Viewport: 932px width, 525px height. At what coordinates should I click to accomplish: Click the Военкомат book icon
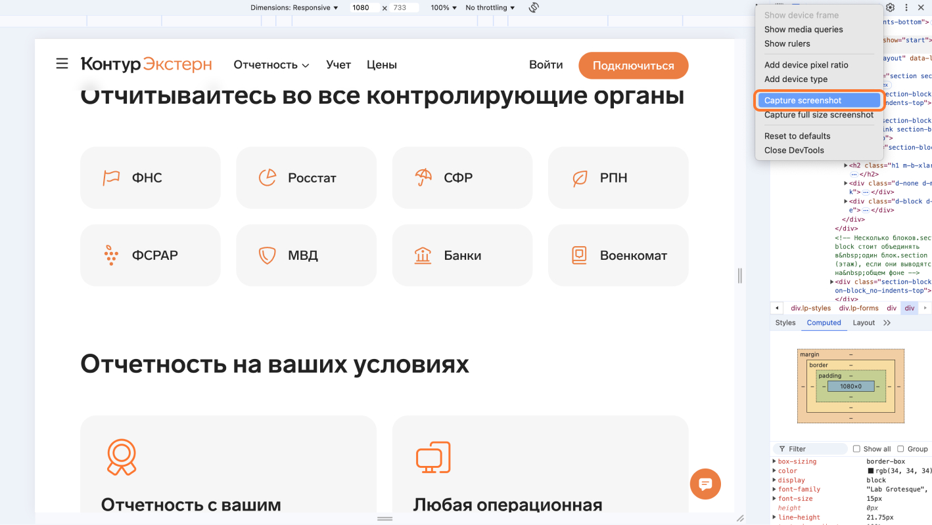(x=579, y=255)
